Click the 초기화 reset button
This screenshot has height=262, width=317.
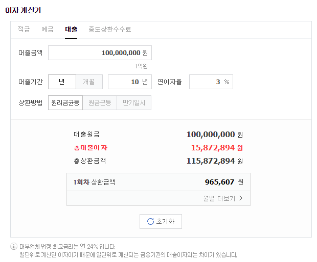161,222
